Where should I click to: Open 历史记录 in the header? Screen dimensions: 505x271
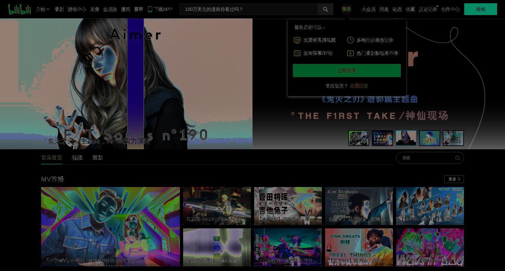tap(428, 9)
